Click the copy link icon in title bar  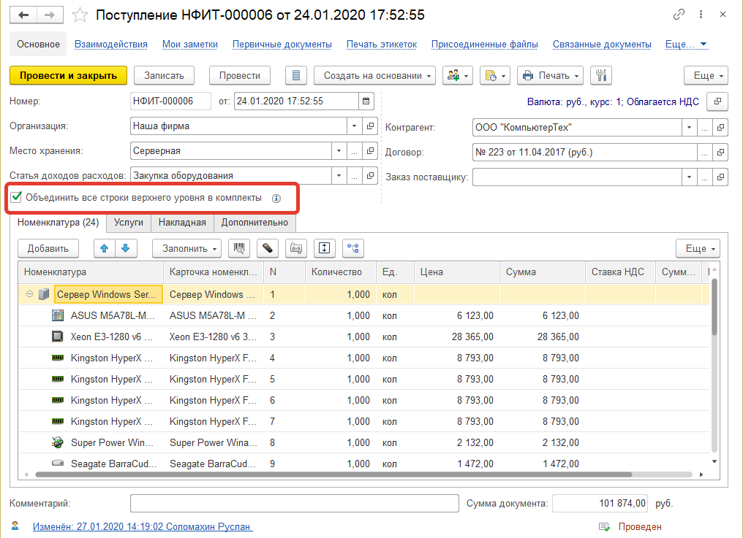(x=679, y=15)
